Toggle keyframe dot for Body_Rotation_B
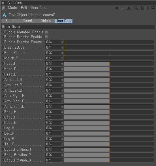 pyautogui.click(x=3, y=160)
